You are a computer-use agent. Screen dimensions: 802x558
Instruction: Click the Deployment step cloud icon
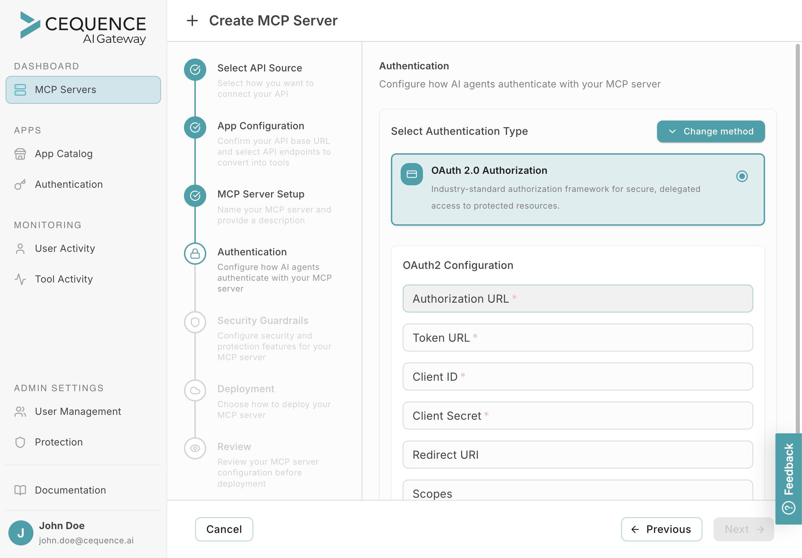tap(195, 390)
